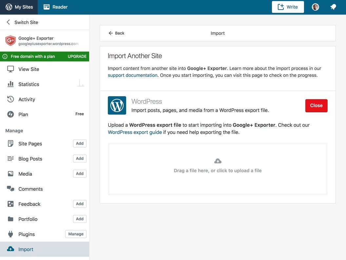
Task: Click Add next to Feedback
Action: [x=80, y=204]
